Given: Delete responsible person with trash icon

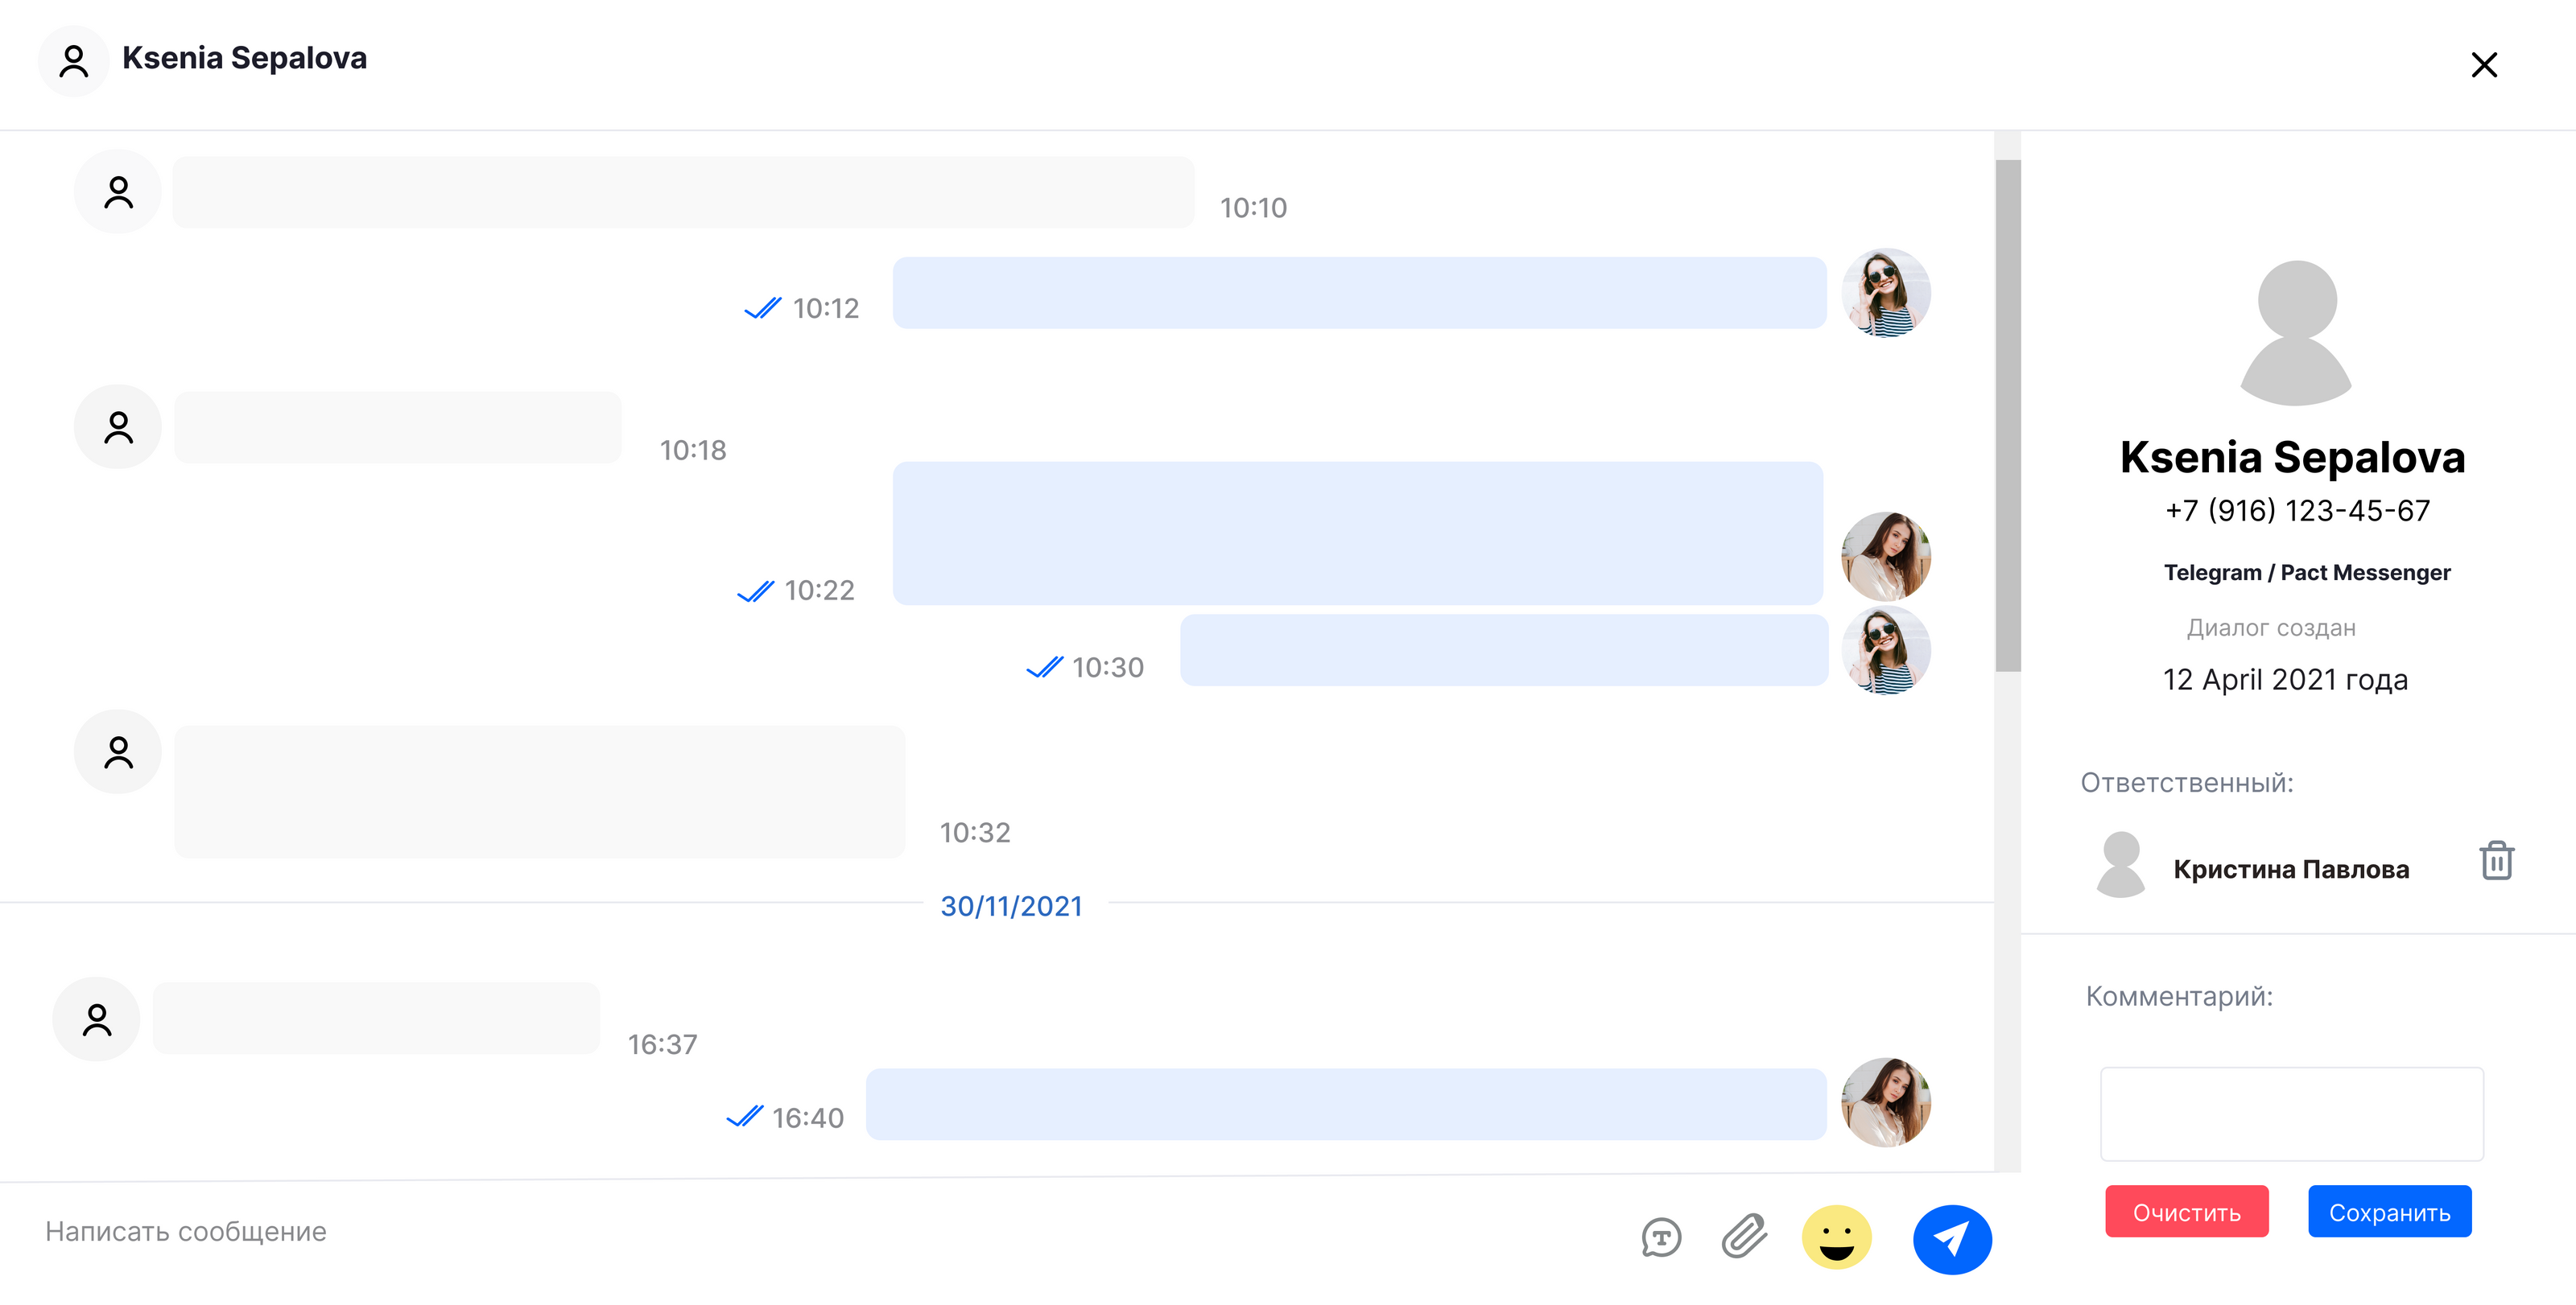Looking at the screenshot, I should coord(2496,860).
